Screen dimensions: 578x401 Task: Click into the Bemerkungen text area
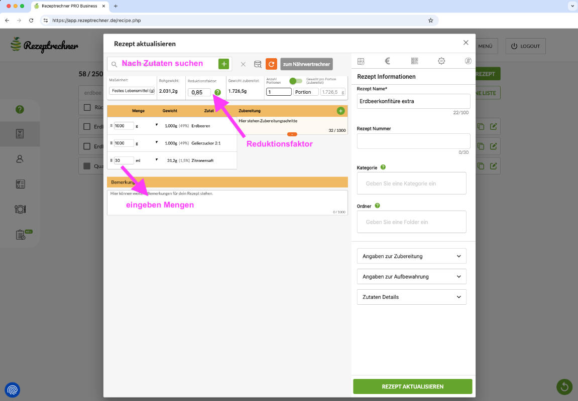tap(227, 203)
